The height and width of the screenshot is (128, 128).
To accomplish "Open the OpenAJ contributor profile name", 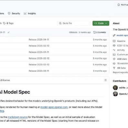I will point(123,94).
